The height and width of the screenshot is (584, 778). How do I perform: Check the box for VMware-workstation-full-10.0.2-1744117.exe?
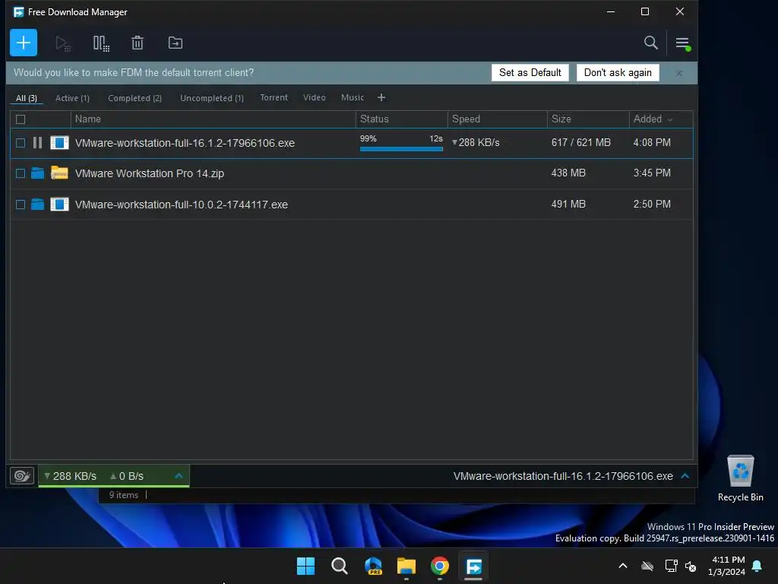21,205
